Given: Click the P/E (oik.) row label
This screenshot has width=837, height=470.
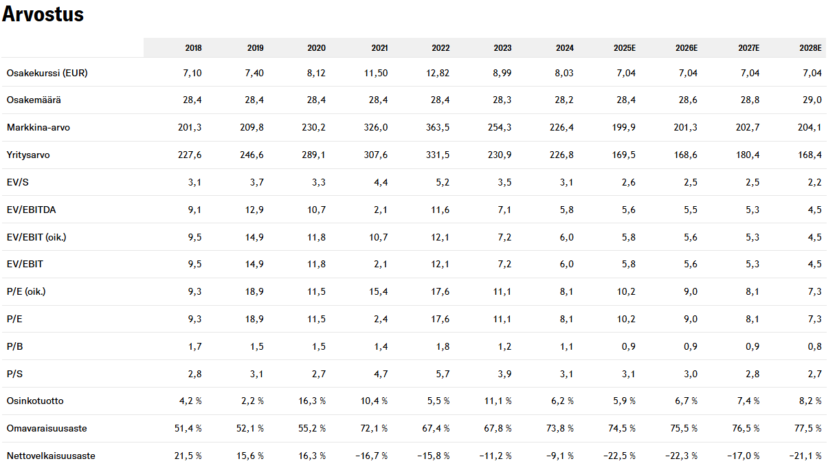Looking at the screenshot, I should coord(26,291).
